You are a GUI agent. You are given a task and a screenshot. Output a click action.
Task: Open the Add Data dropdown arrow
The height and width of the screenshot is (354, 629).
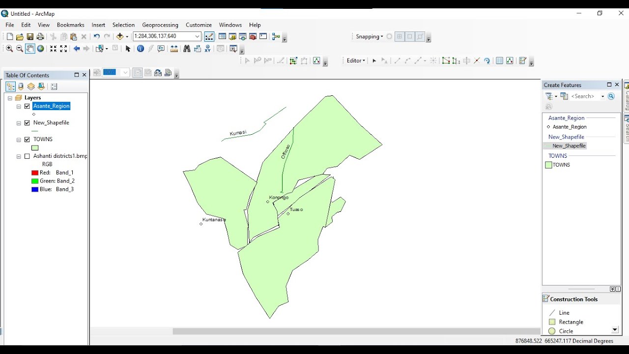click(127, 36)
